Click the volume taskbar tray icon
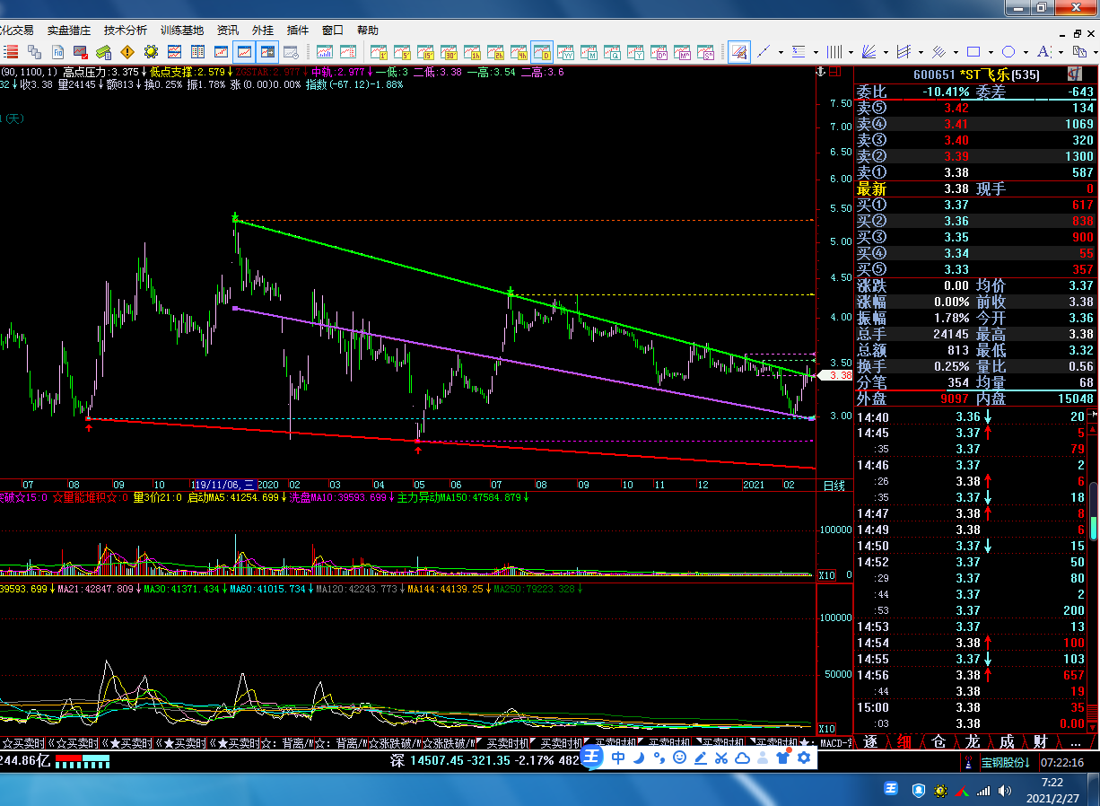Image resolution: width=1100 pixels, height=806 pixels. coord(1007,791)
